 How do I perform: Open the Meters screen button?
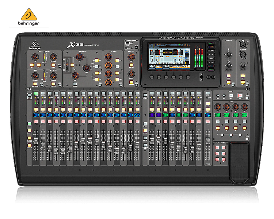tap(211, 47)
